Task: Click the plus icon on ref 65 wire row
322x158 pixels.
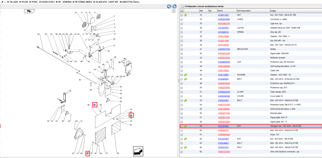Action: click(182, 152)
